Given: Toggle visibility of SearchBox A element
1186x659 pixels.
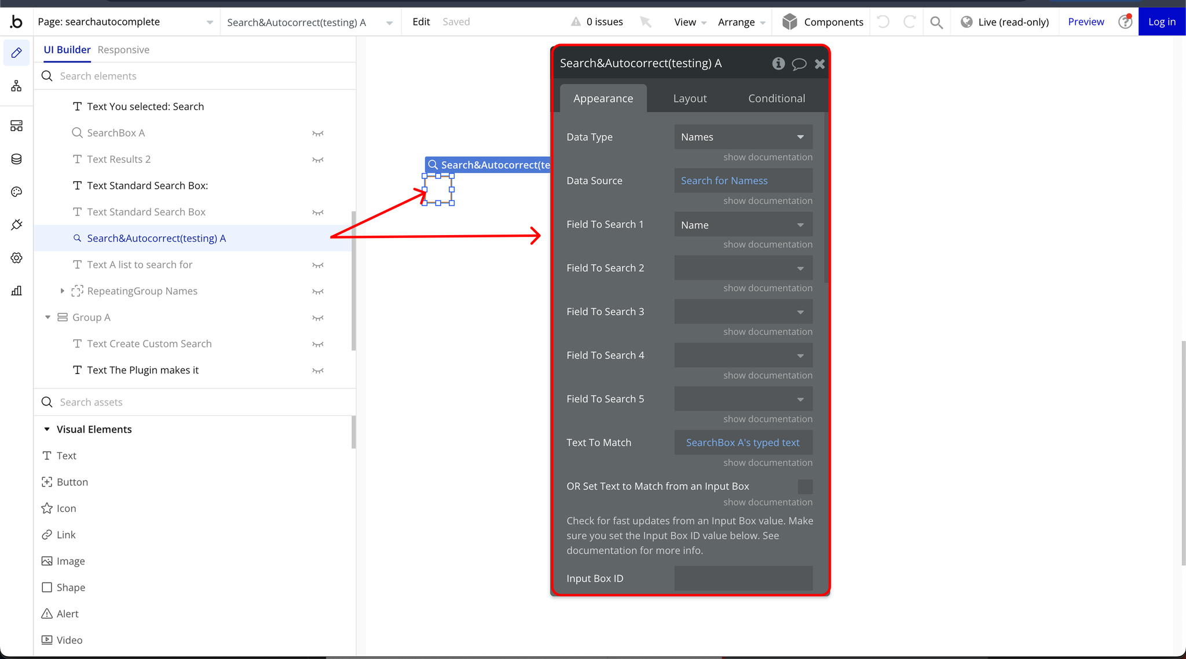Looking at the screenshot, I should [317, 133].
